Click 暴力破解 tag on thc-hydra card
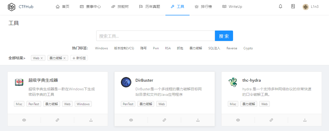The height and width of the screenshot is (131, 329). 249,104
